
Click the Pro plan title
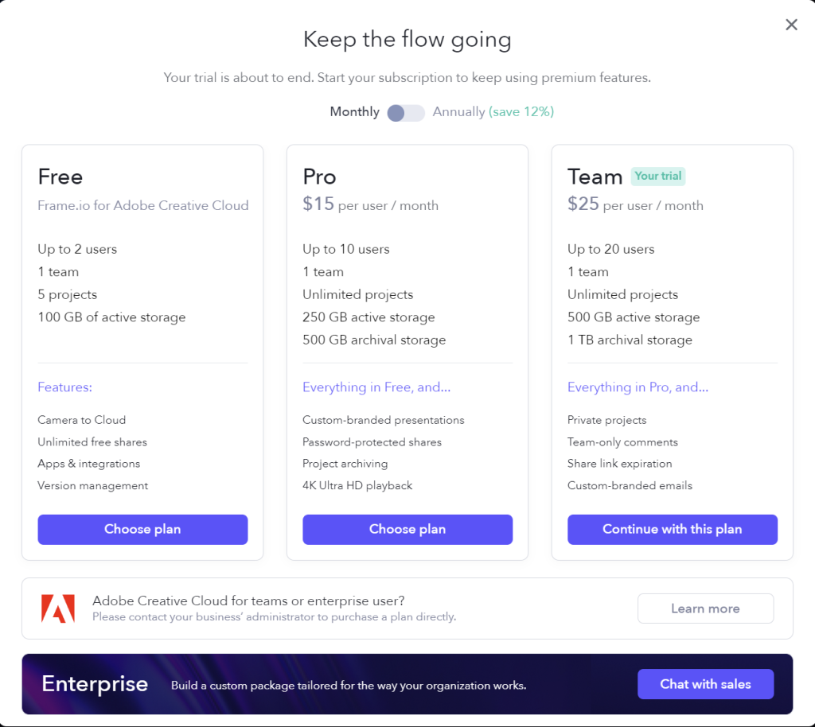click(x=319, y=177)
